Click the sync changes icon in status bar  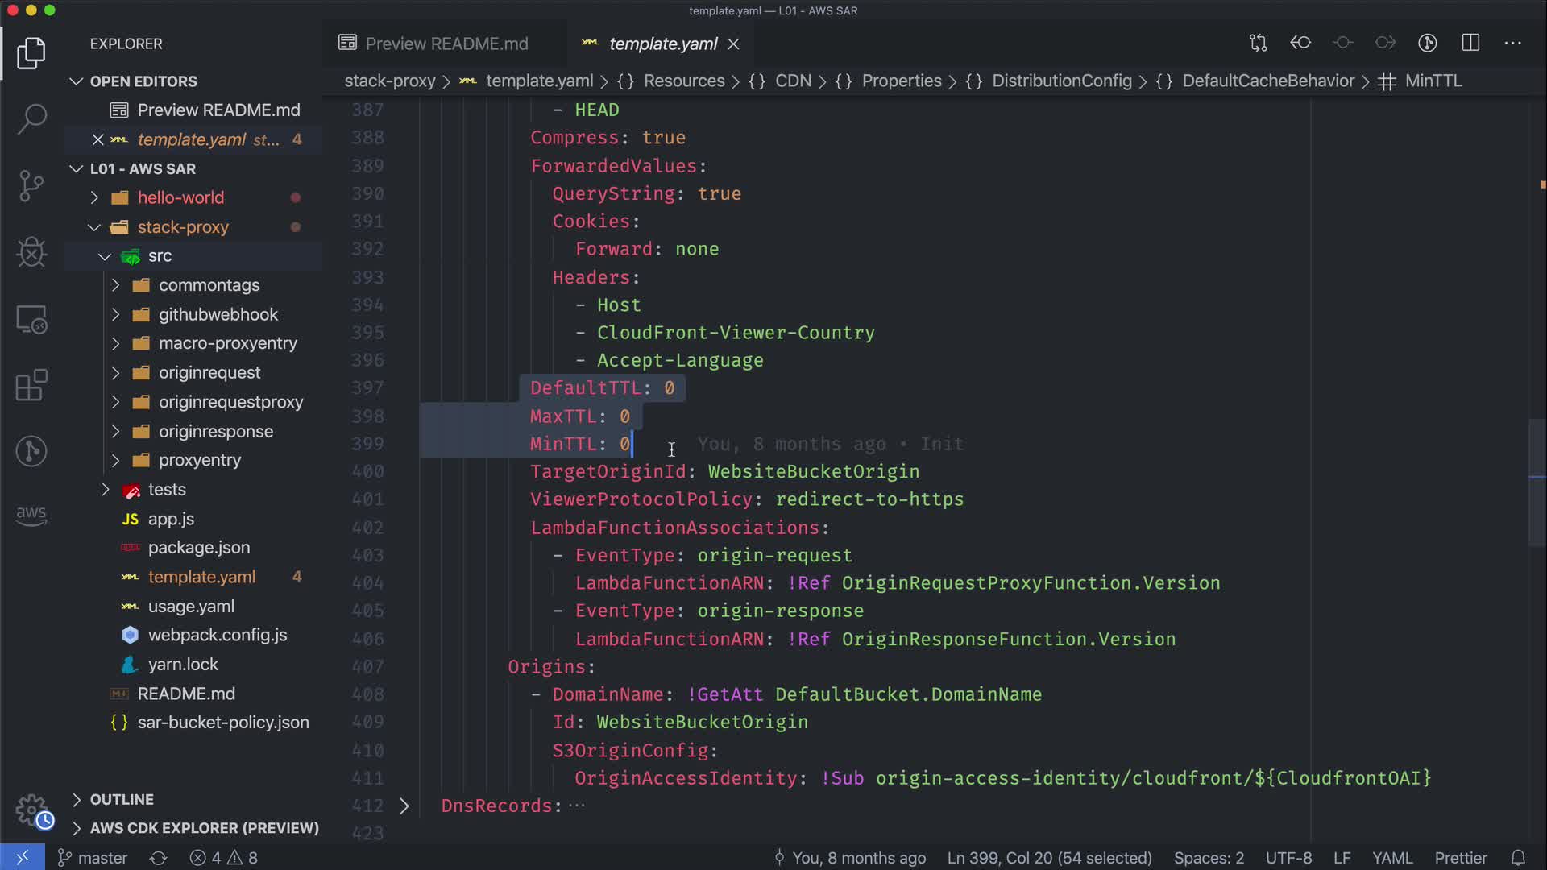pyautogui.click(x=158, y=858)
